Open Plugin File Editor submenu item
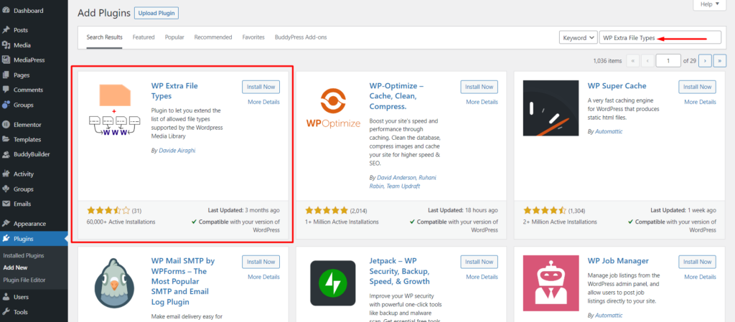735x322 pixels. [x=24, y=280]
